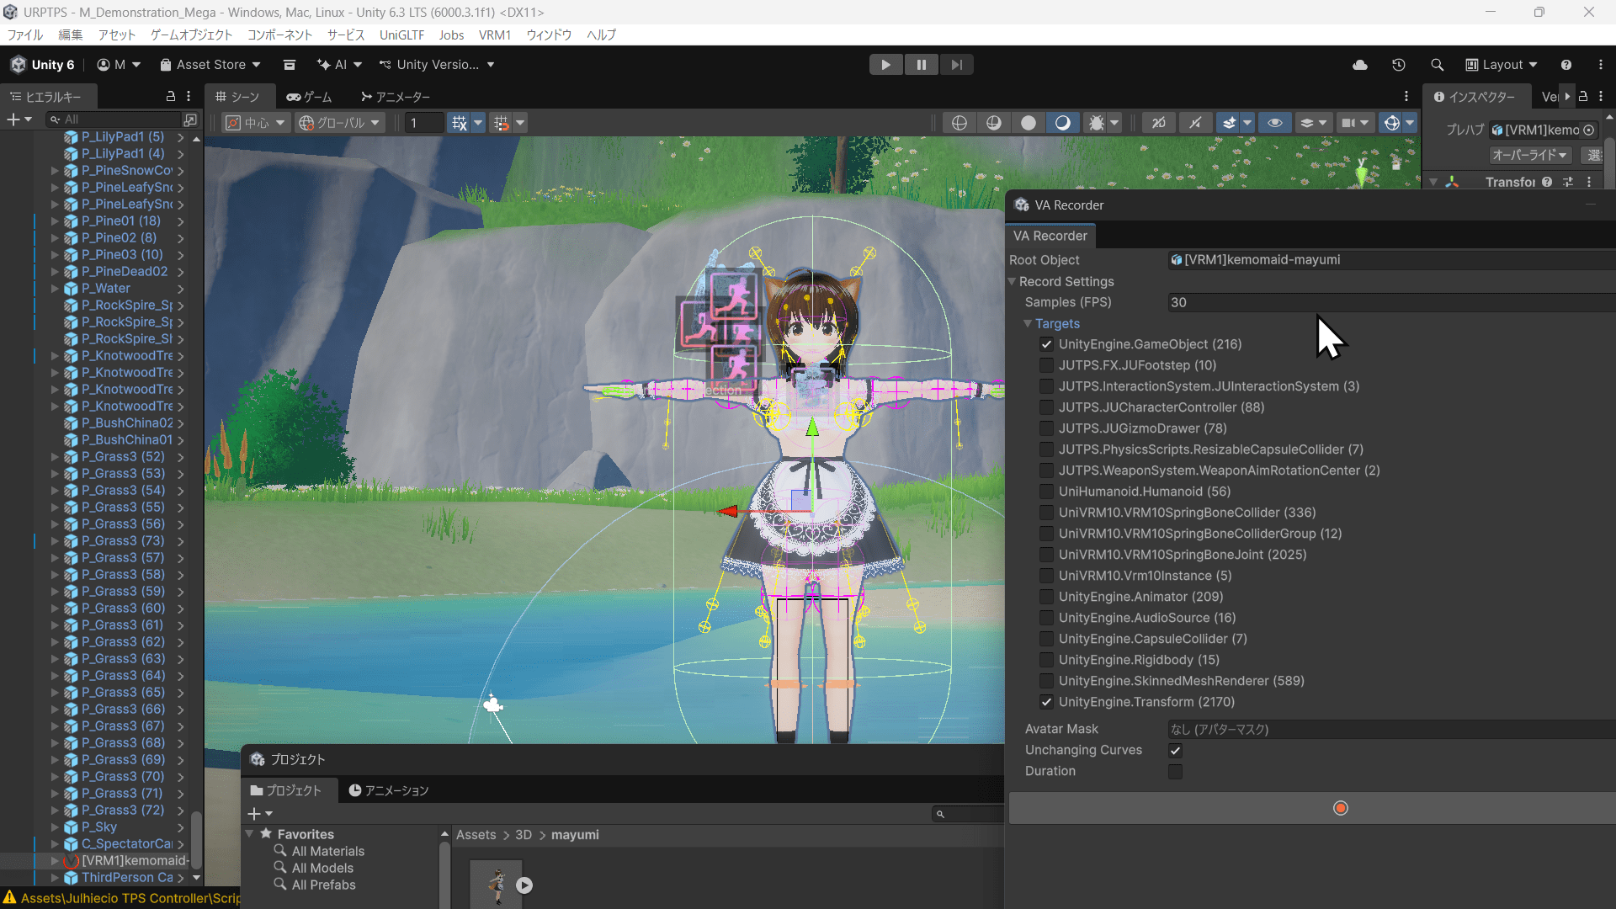This screenshot has height=909, width=1616.
Task: Open the AI dropdown in the toolbar
Action: pos(339,65)
